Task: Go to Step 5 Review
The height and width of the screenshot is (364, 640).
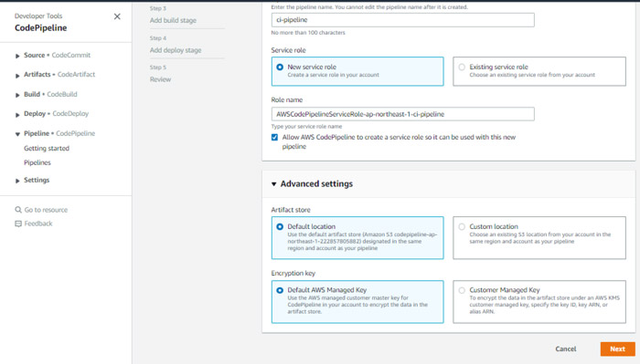Action: click(x=160, y=79)
